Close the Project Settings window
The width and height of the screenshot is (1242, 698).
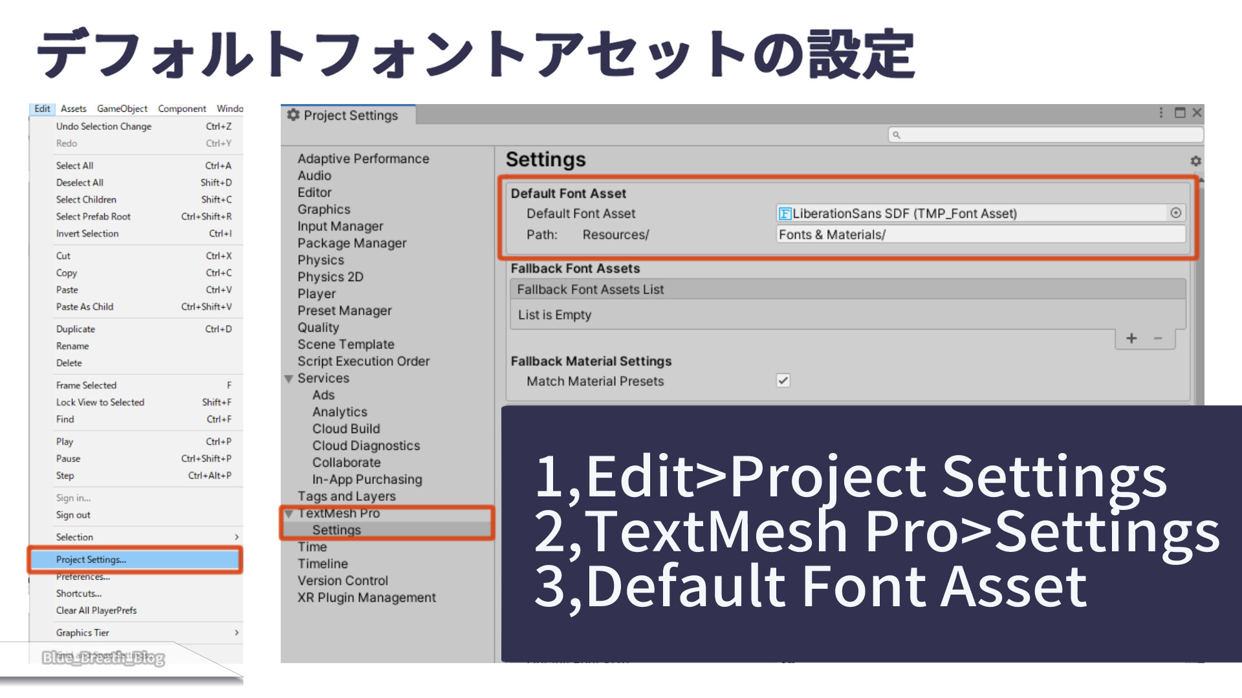click(x=1197, y=112)
